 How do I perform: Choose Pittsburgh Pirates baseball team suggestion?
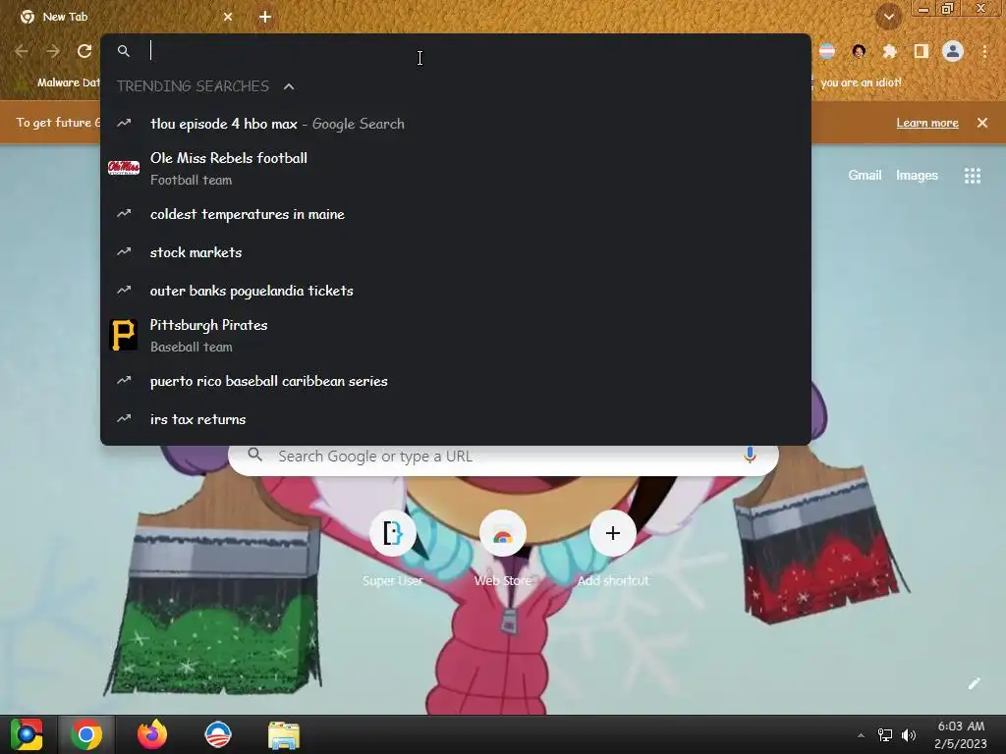[x=456, y=336]
